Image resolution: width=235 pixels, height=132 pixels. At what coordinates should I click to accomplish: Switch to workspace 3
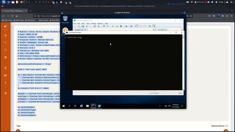(40, 2)
